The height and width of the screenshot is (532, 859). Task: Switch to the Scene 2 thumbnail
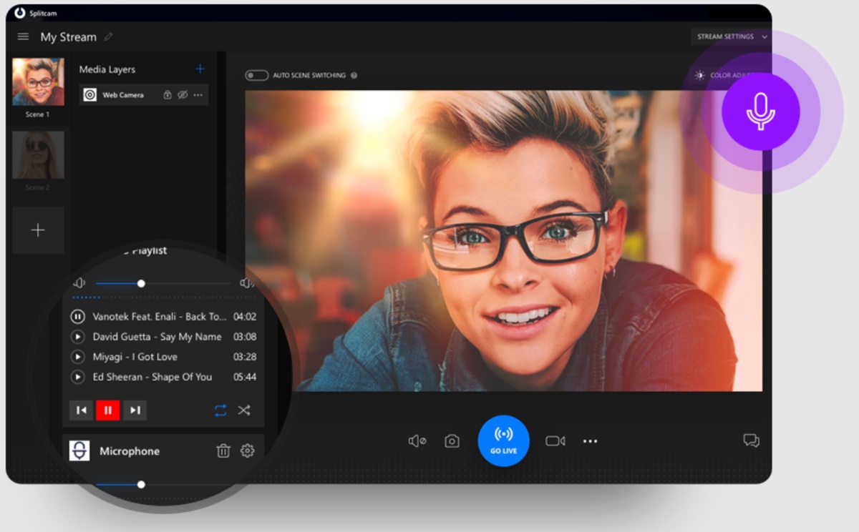(38, 154)
